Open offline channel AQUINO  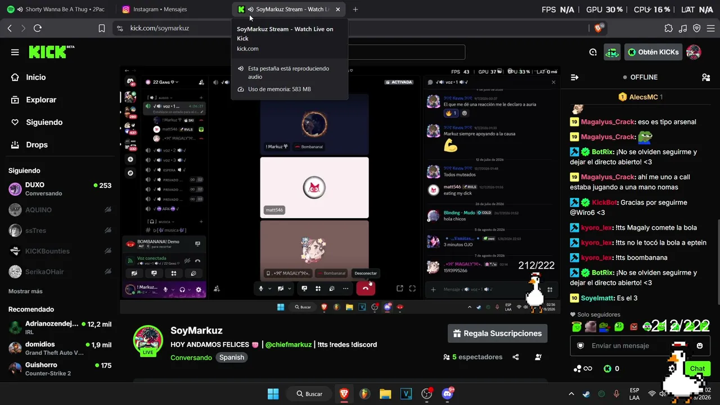[x=60, y=210]
